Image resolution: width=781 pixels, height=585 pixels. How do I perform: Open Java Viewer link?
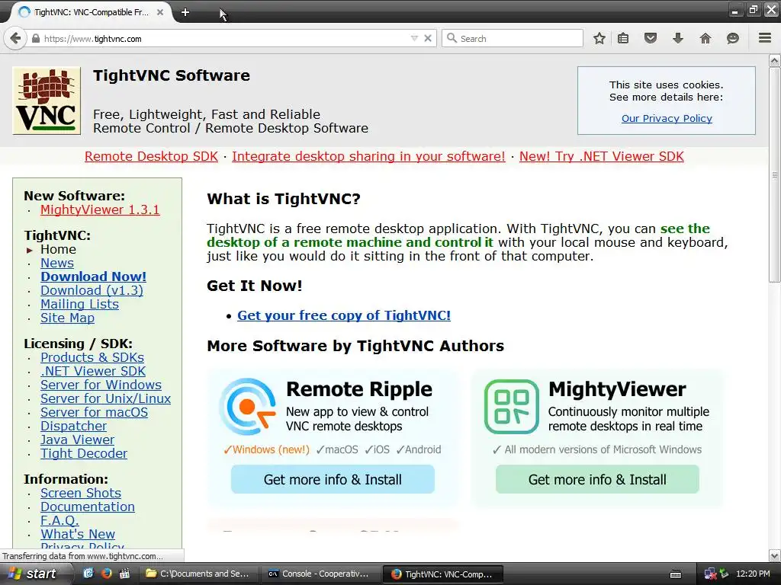tap(77, 440)
